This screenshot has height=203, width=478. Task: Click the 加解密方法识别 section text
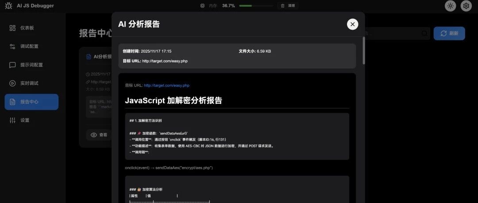(x=150, y=120)
